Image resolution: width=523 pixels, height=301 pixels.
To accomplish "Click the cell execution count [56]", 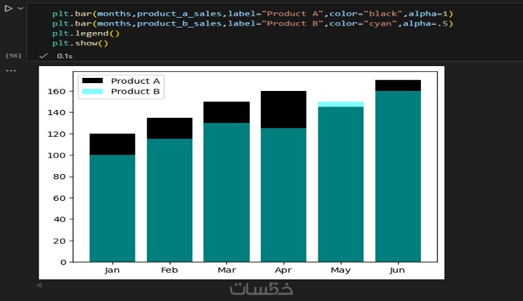I will click(x=13, y=56).
